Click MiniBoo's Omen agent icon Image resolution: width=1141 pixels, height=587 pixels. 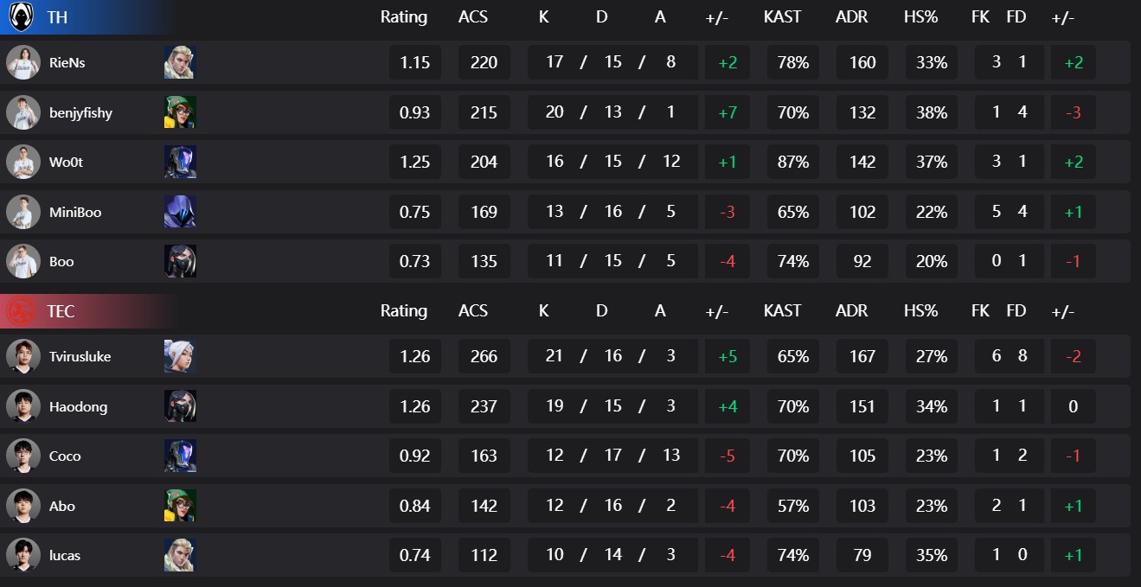tap(180, 212)
